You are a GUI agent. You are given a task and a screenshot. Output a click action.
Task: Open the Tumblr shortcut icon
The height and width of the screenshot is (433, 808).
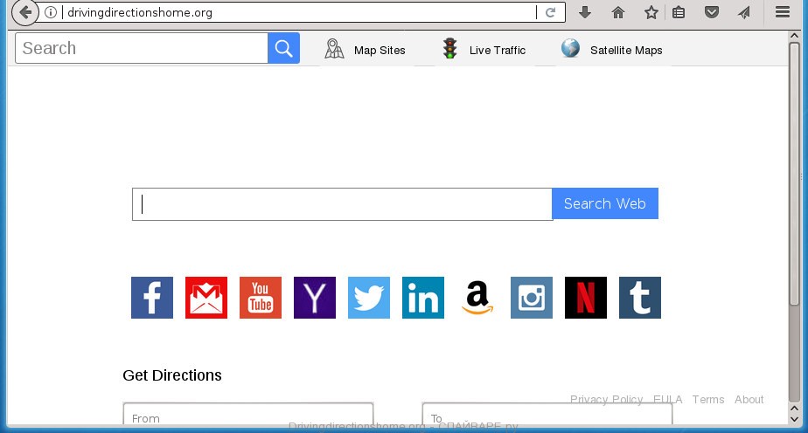tap(640, 298)
